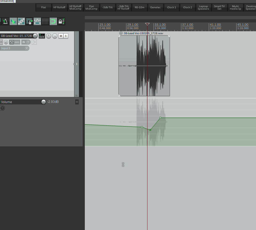
Task: Click track volume knob beside track name
Action: 35,36
